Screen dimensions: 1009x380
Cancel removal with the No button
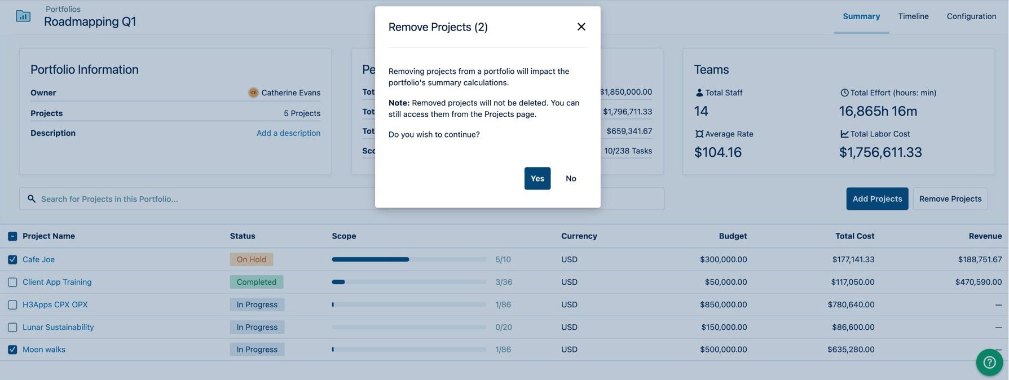tap(571, 178)
